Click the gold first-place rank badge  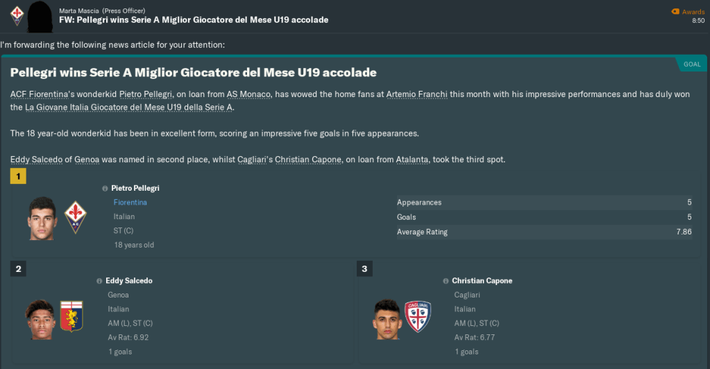coord(18,177)
